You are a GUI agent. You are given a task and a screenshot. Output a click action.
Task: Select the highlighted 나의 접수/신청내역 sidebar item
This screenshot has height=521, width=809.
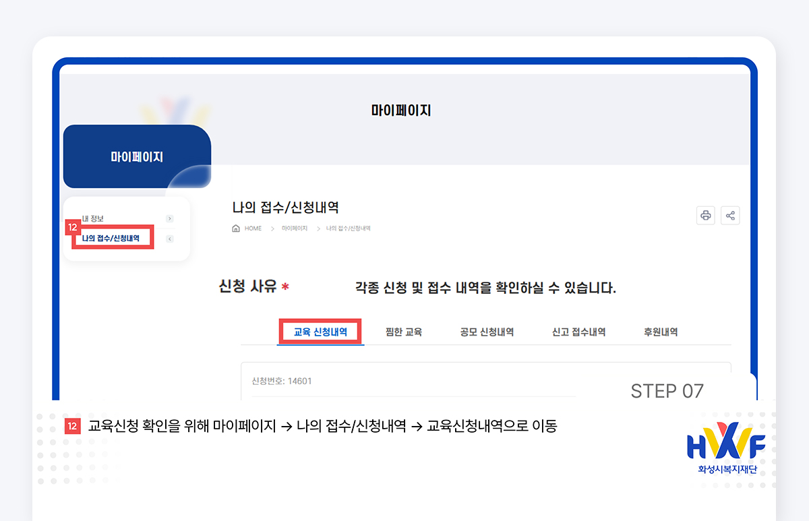coord(111,237)
